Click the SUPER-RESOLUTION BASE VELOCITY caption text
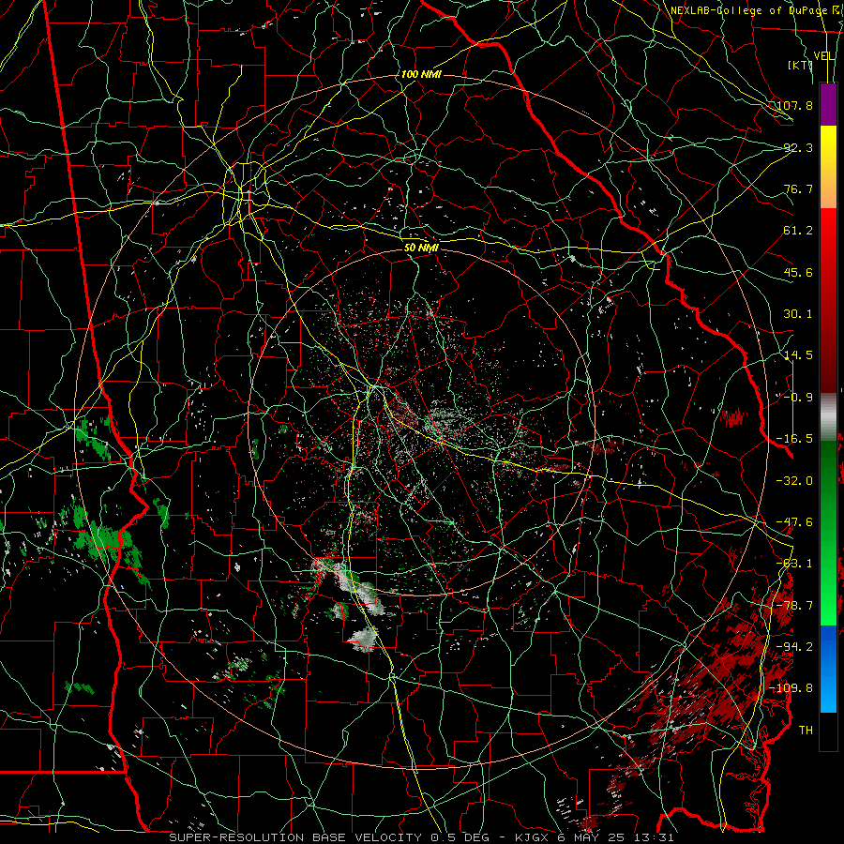Image resolution: width=844 pixels, height=844 pixels. [x=295, y=837]
